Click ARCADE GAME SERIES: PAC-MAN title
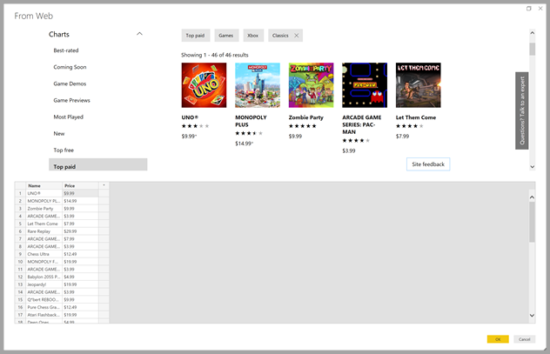 point(362,124)
